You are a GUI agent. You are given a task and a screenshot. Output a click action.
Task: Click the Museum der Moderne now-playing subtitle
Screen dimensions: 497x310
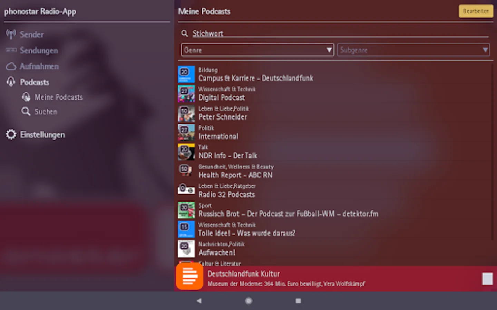pyautogui.click(x=286, y=284)
